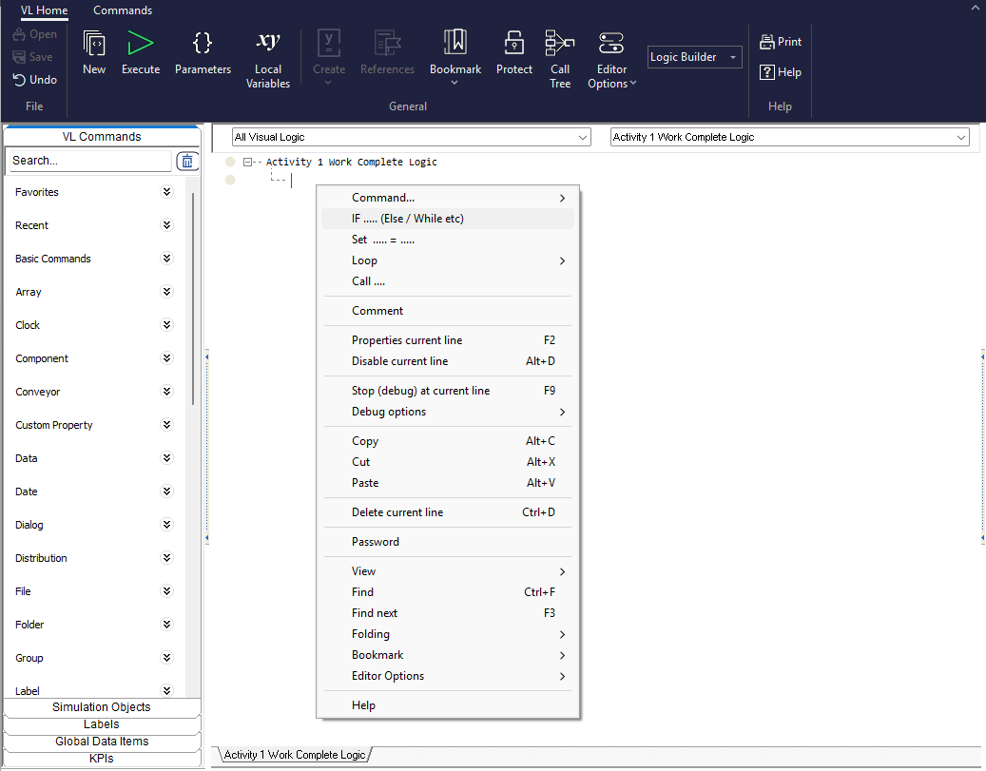Screen dimensions: 986x771
Task: Click the Protect lock icon
Action: click(513, 44)
